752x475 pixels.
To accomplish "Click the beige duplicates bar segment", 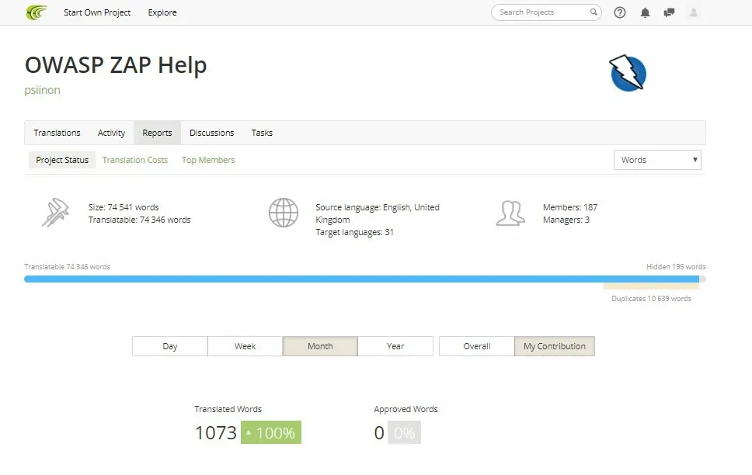I will (x=651, y=286).
